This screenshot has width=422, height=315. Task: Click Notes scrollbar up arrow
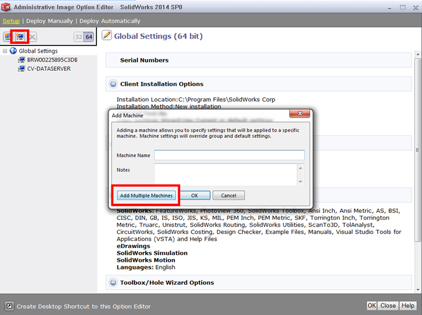301,168
